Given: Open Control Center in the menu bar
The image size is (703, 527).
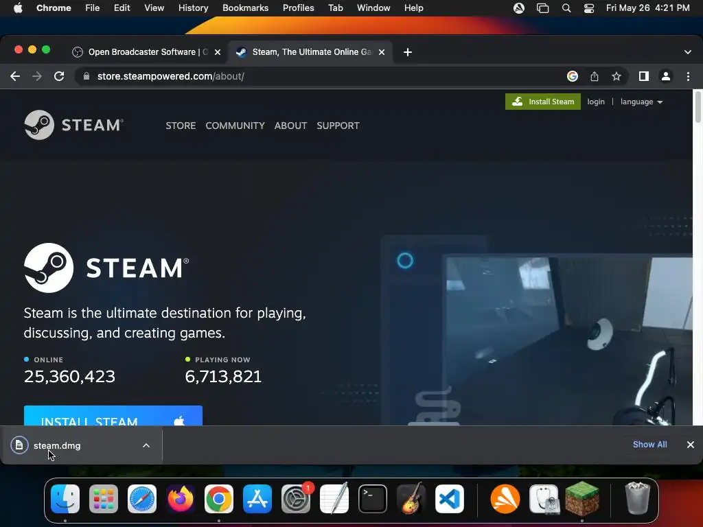Looking at the screenshot, I should tap(588, 8).
